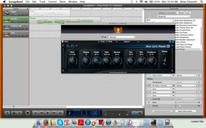Viewport: 206px width, 128px height.
Task: Open the Phaser info icon
Action: (173, 42)
